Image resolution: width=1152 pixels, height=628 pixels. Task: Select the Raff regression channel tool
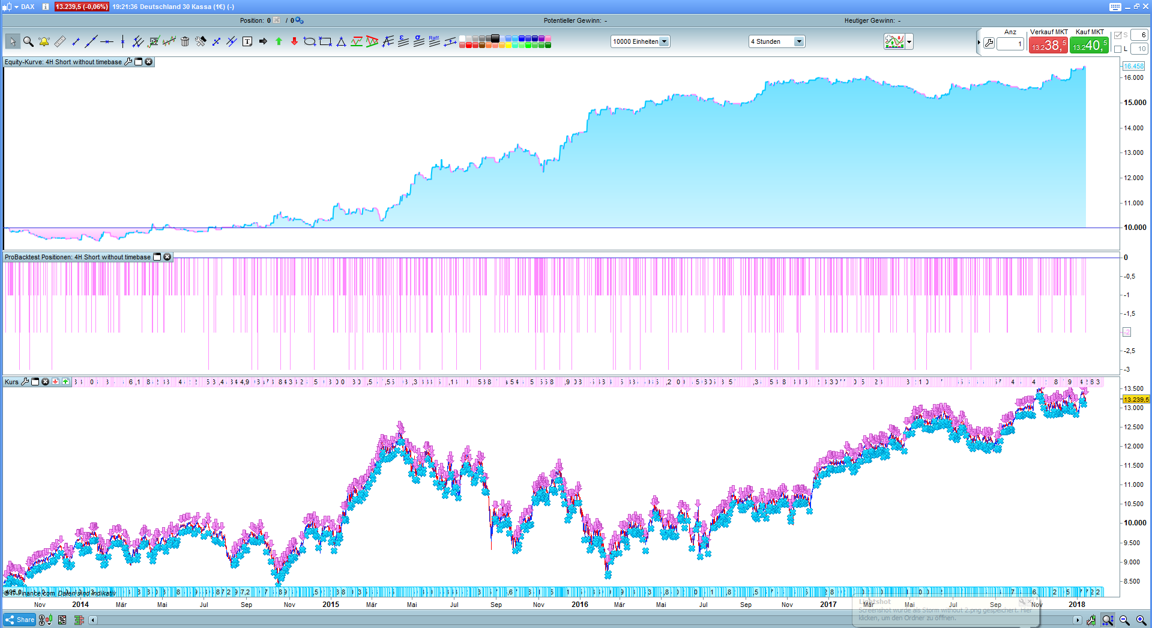tap(435, 41)
